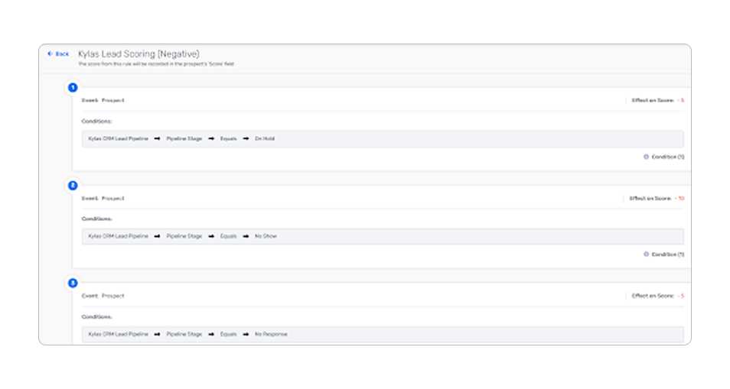Click Kylas CRM Lead Pipeline in rule 2
The width and height of the screenshot is (730, 389).
click(118, 236)
